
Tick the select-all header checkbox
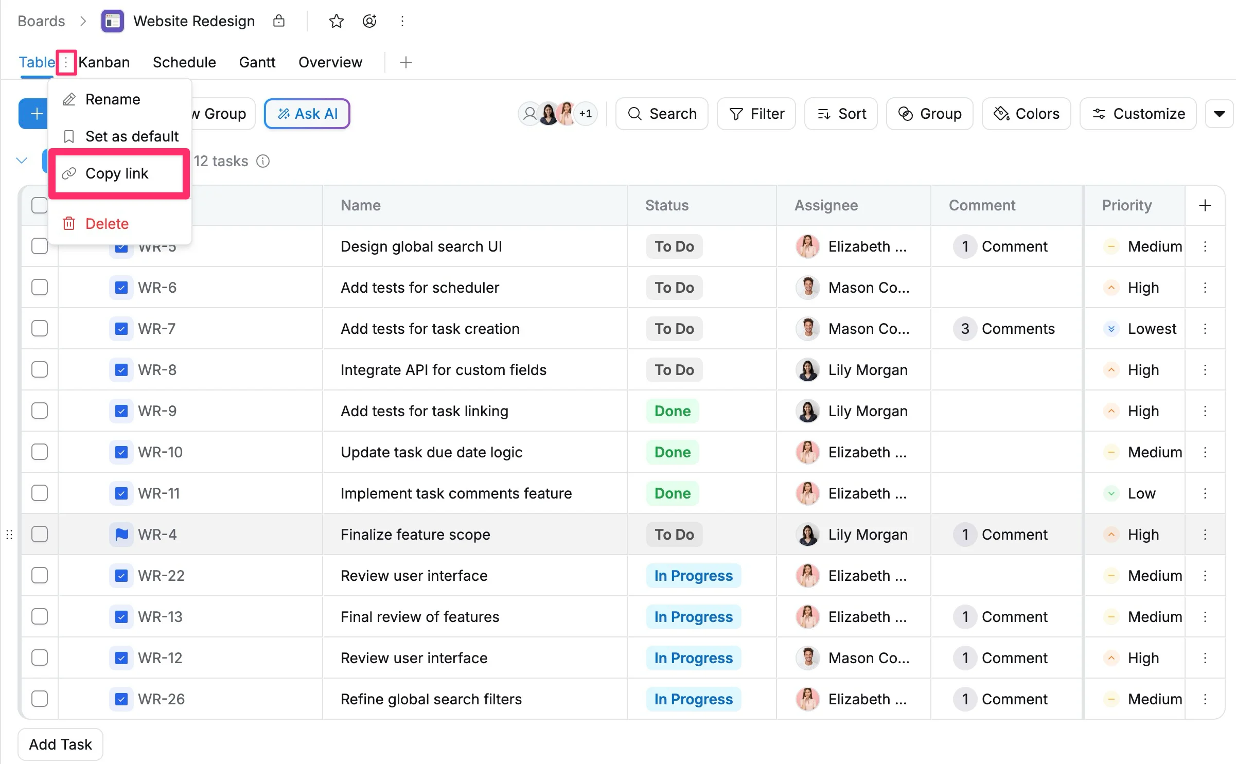point(40,205)
